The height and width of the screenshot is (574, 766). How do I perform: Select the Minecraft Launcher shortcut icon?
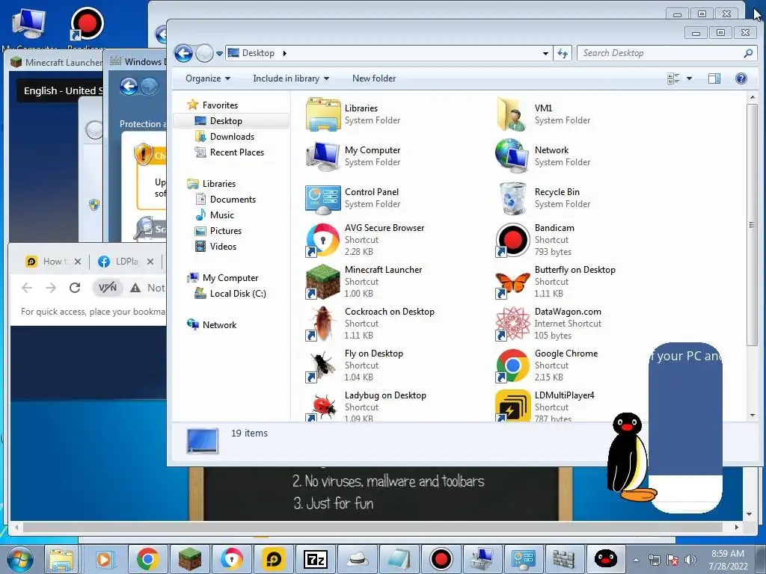pos(323,282)
